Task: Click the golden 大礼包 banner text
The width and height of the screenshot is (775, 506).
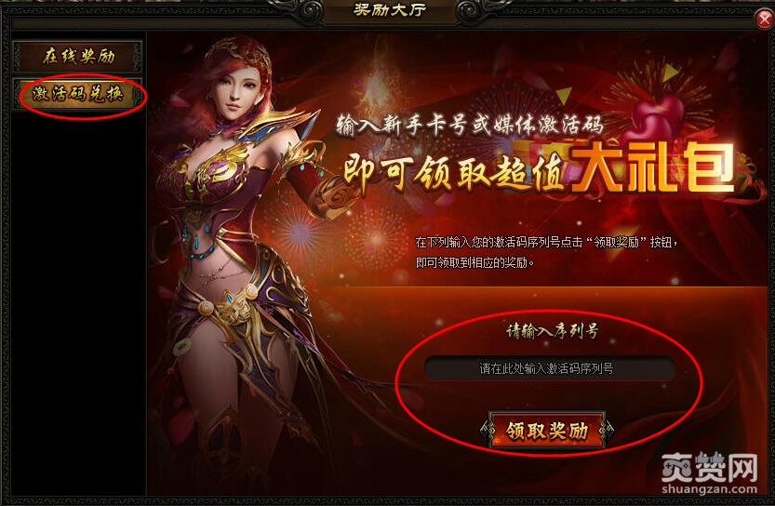Action: pyautogui.click(x=652, y=167)
